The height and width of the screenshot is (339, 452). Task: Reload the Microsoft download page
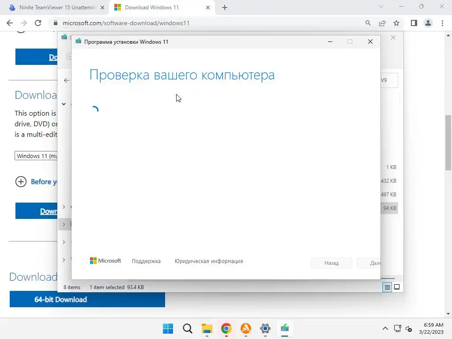coord(38,23)
